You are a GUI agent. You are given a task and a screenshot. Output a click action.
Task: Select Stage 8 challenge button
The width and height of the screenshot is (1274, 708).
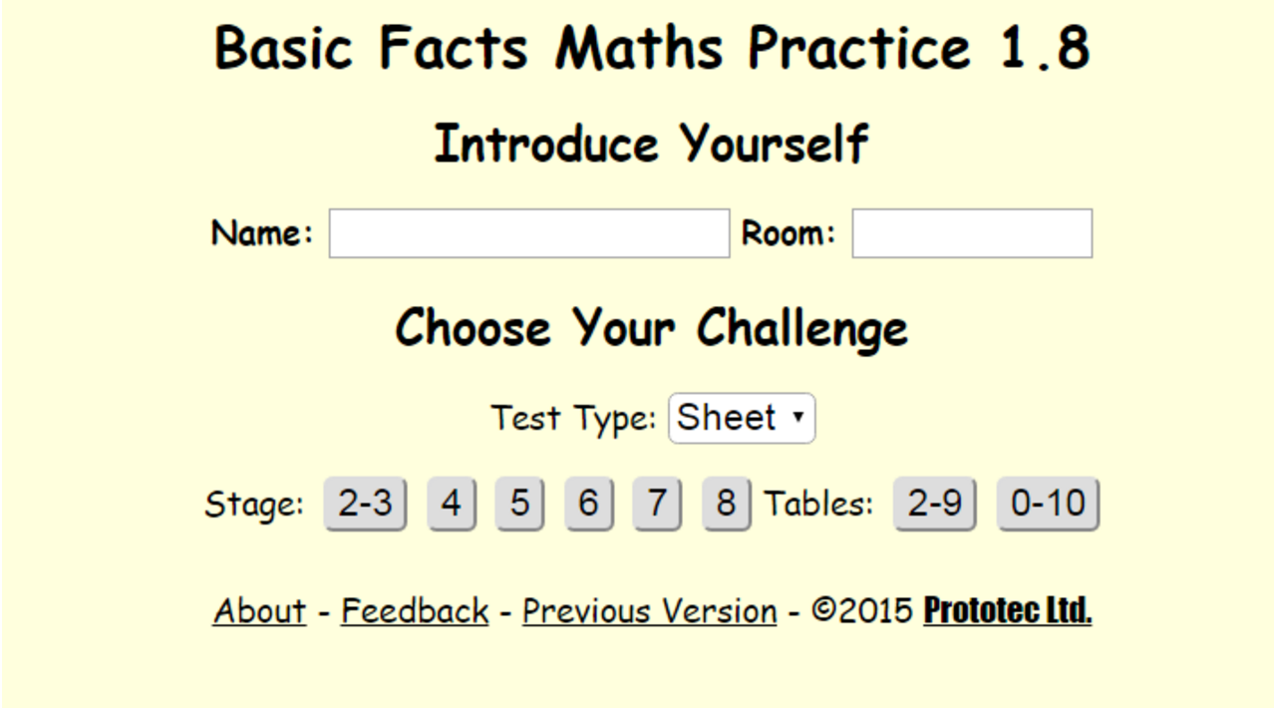726,504
